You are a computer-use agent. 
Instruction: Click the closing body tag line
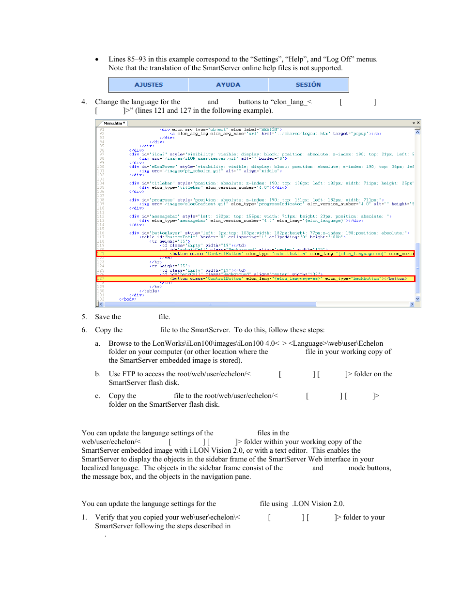[128, 299]
